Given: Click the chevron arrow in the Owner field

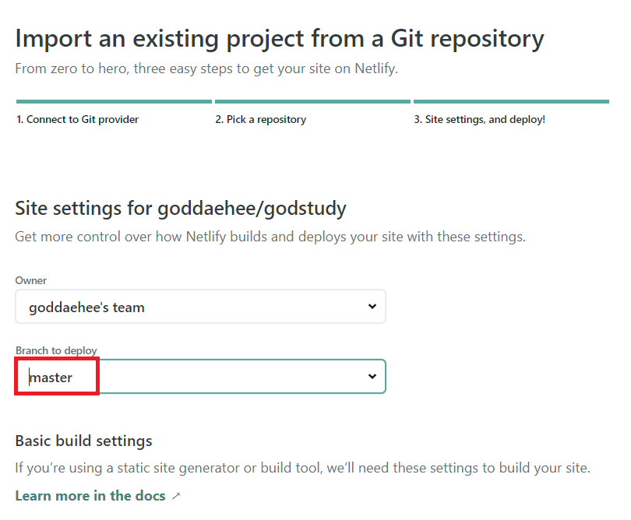Looking at the screenshot, I should 372,307.
